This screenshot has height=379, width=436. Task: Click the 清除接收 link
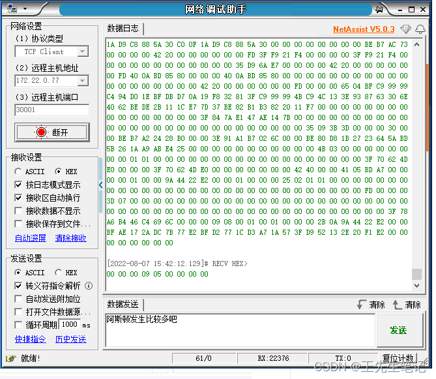pos(71,238)
